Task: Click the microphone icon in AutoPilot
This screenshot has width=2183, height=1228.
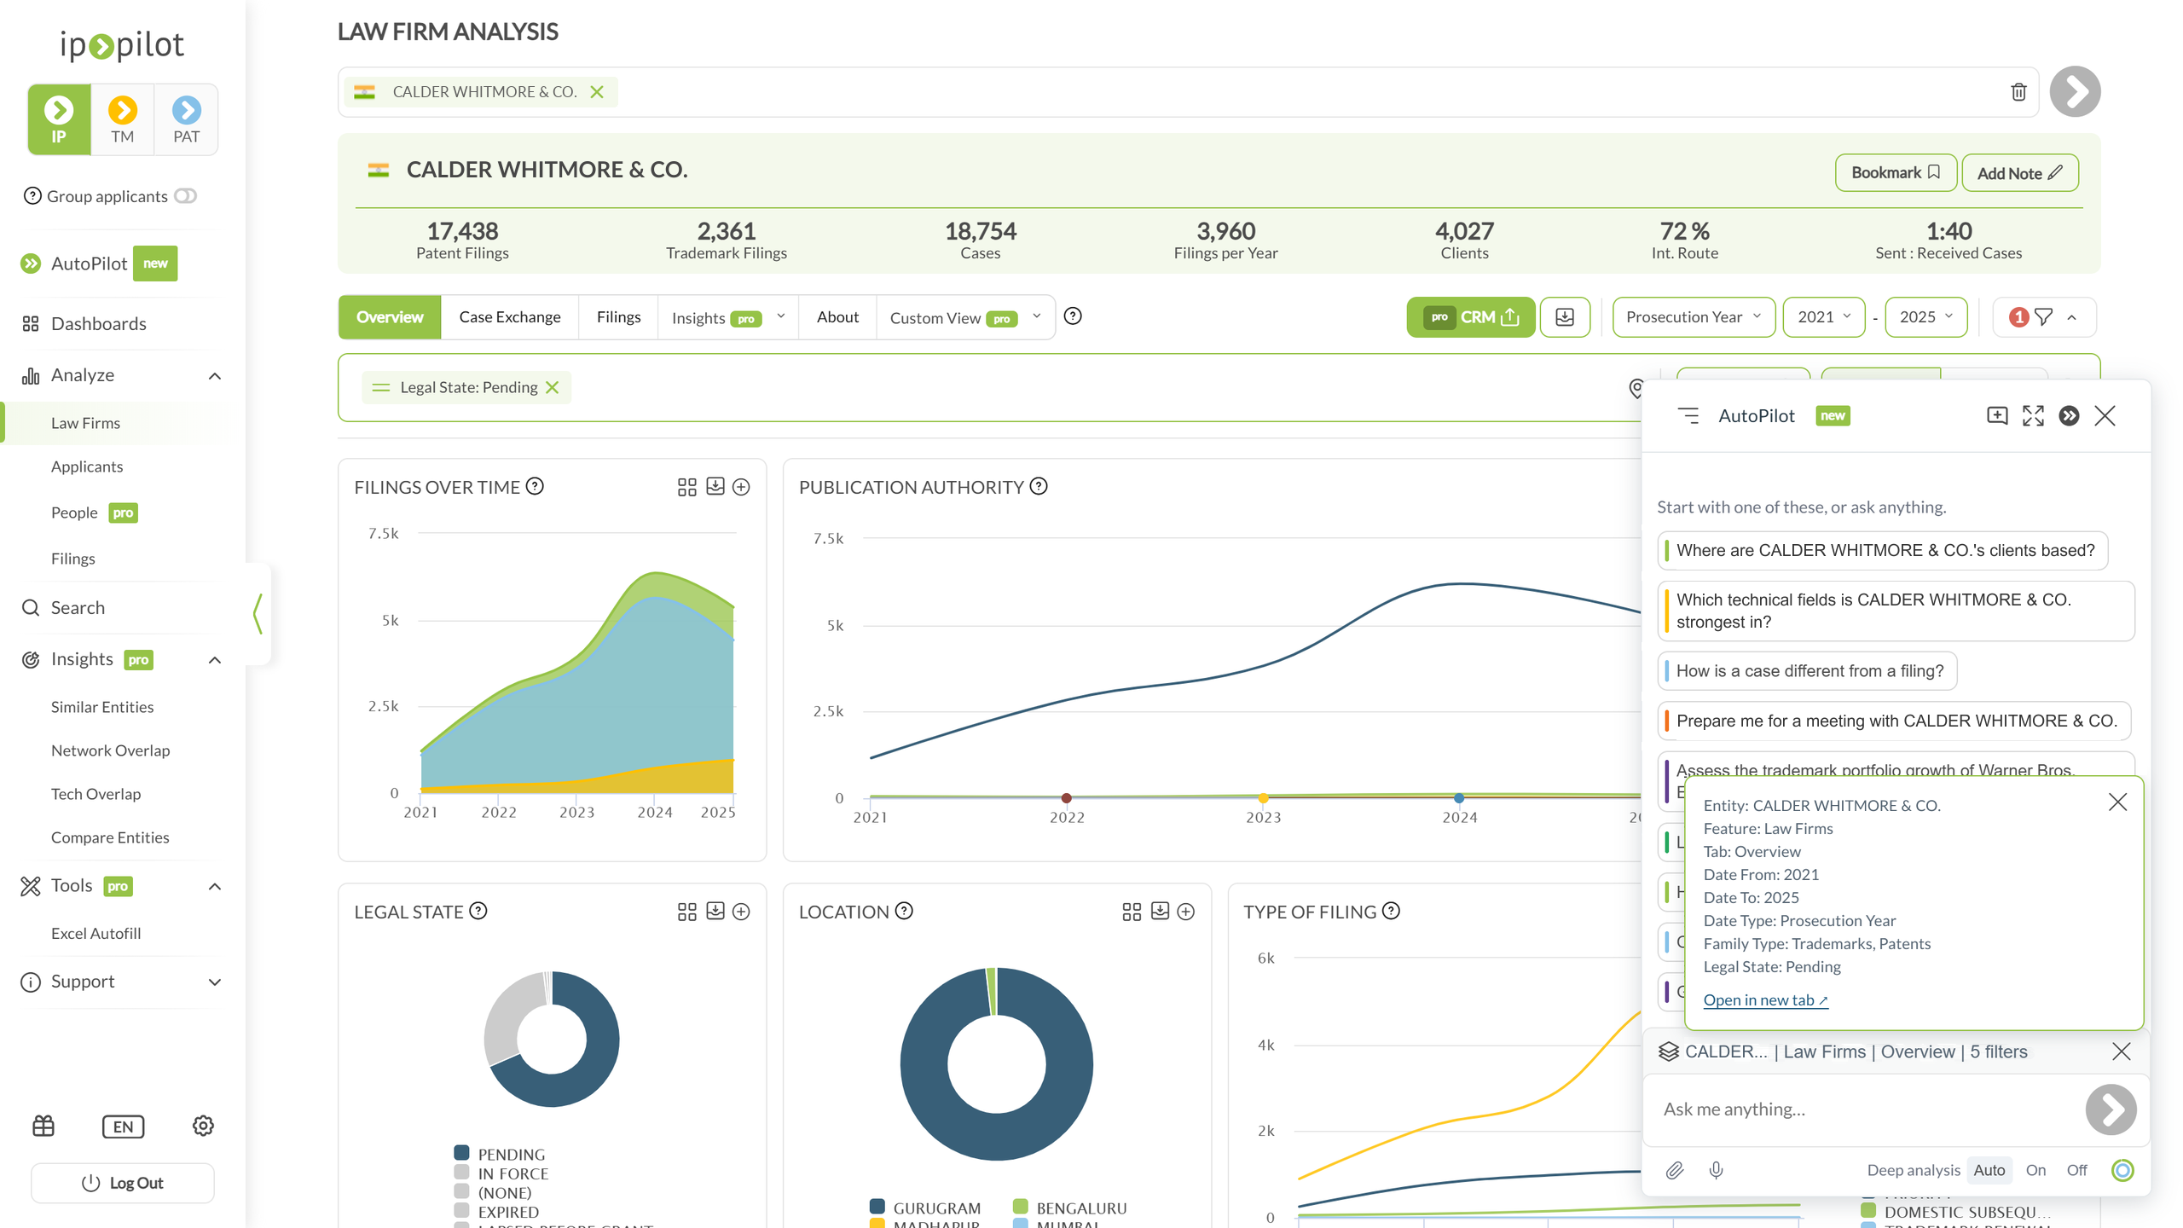Action: (1717, 1170)
